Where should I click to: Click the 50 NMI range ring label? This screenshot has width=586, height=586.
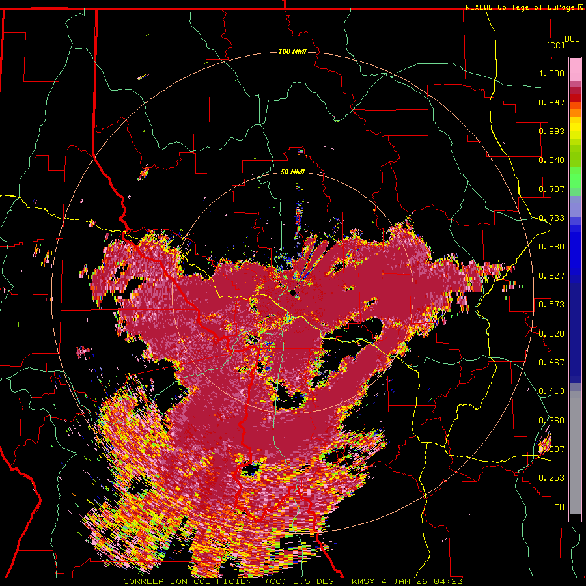tap(292, 172)
